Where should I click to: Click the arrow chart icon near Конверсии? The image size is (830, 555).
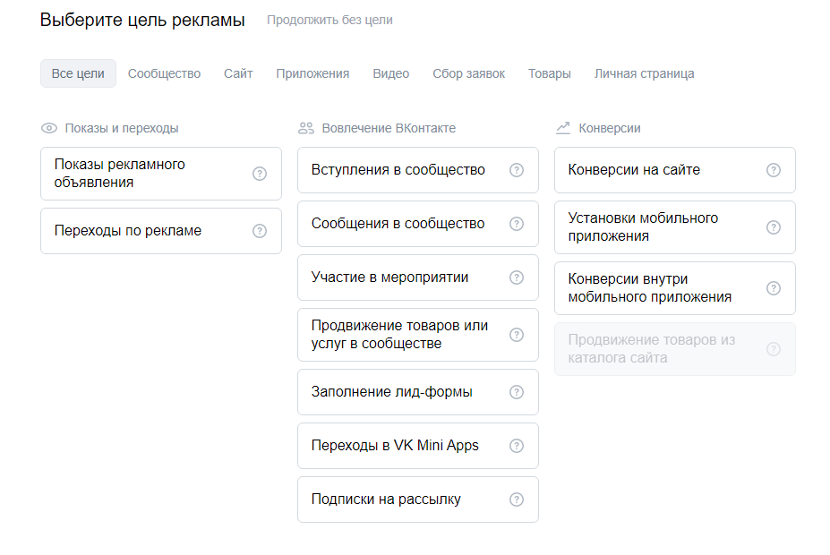click(x=562, y=127)
